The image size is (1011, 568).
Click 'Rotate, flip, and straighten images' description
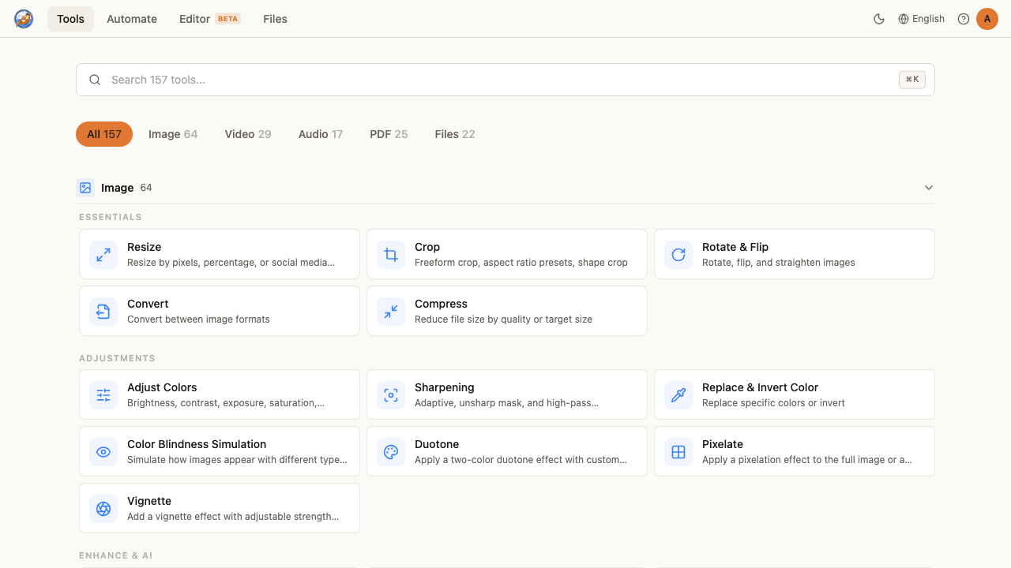tap(778, 263)
